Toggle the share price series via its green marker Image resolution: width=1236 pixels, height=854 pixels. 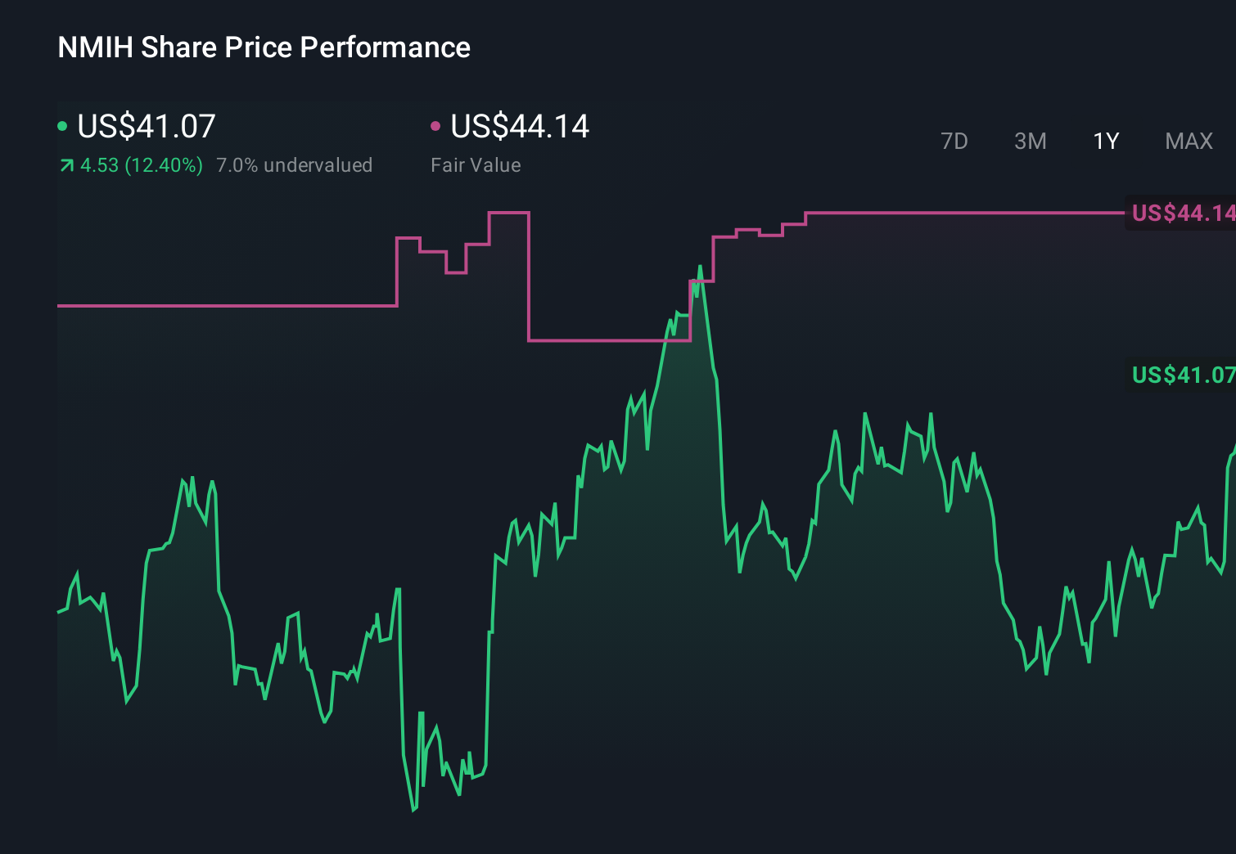pyautogui.click(x=62, y=125)
